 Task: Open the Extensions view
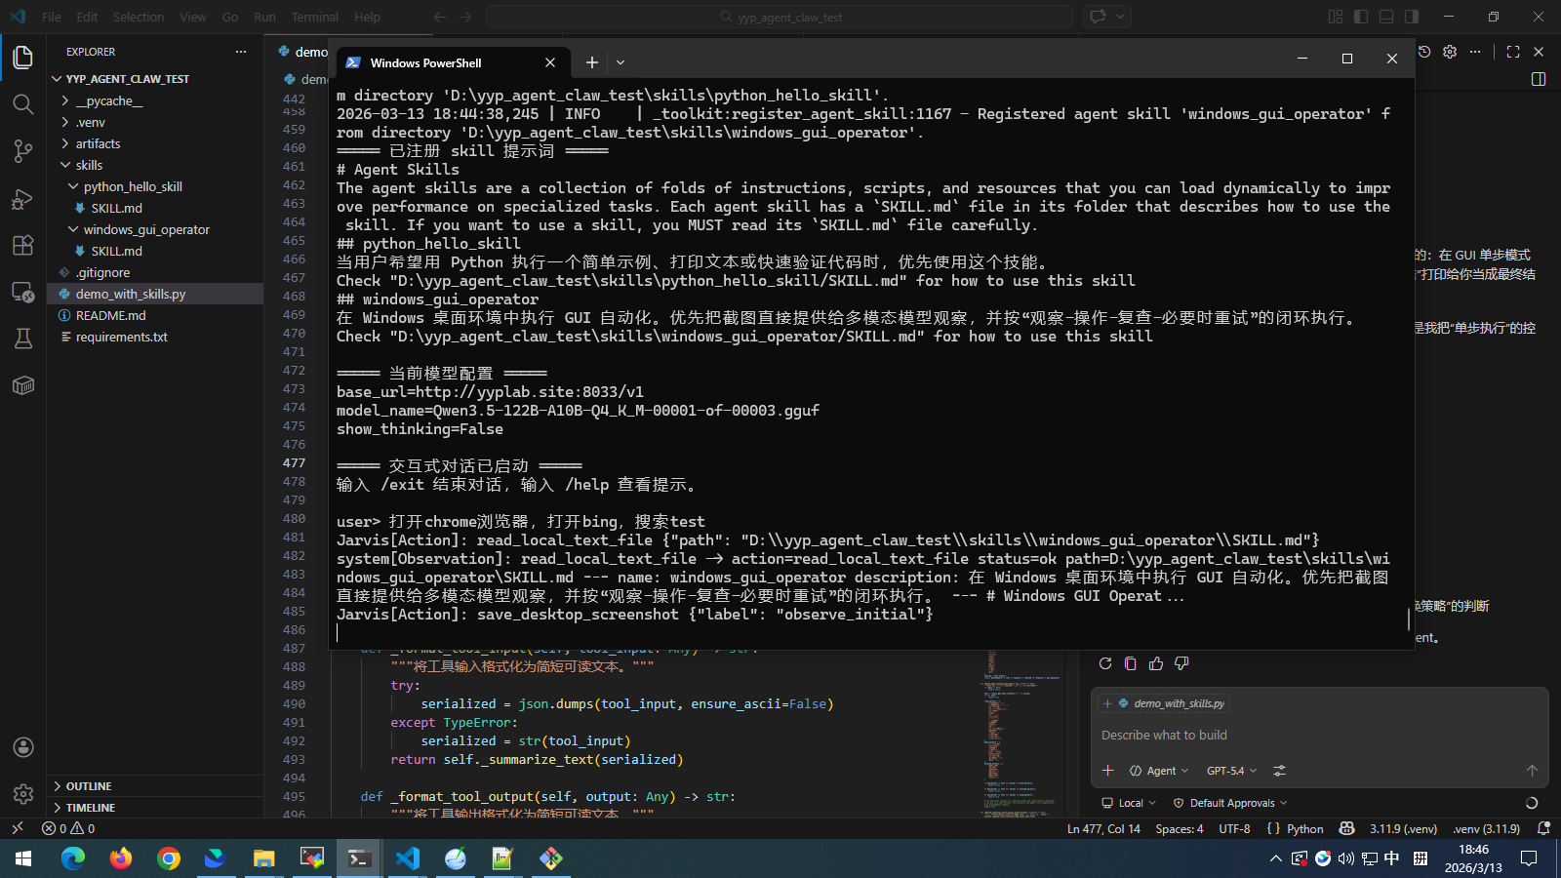[23, 245]
